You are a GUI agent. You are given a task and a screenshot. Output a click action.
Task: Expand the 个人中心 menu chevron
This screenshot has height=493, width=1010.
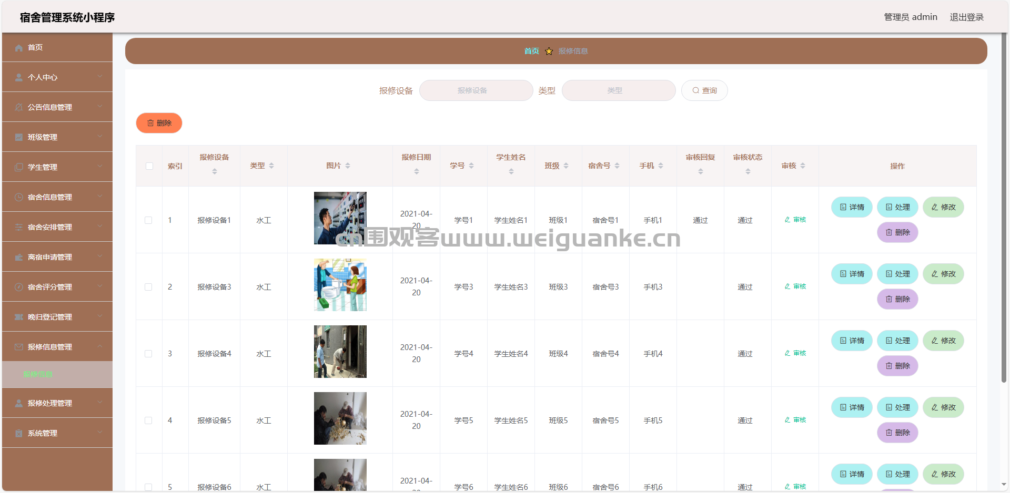pos(100,77)
